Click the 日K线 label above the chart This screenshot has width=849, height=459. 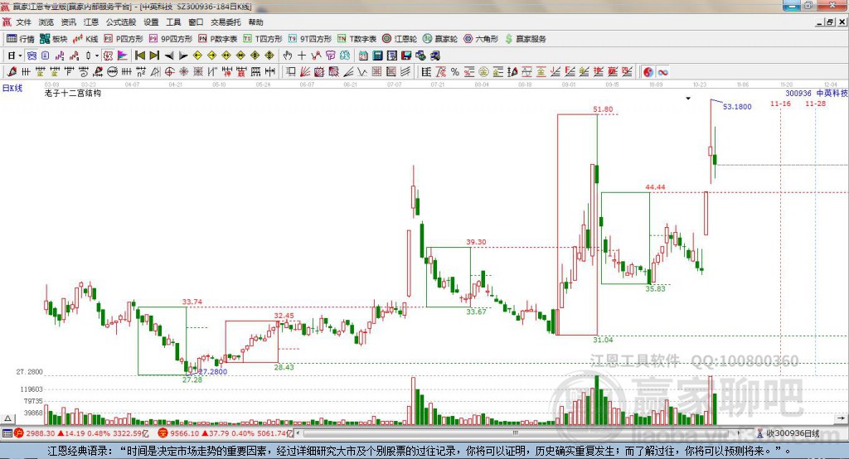point(12,88)
